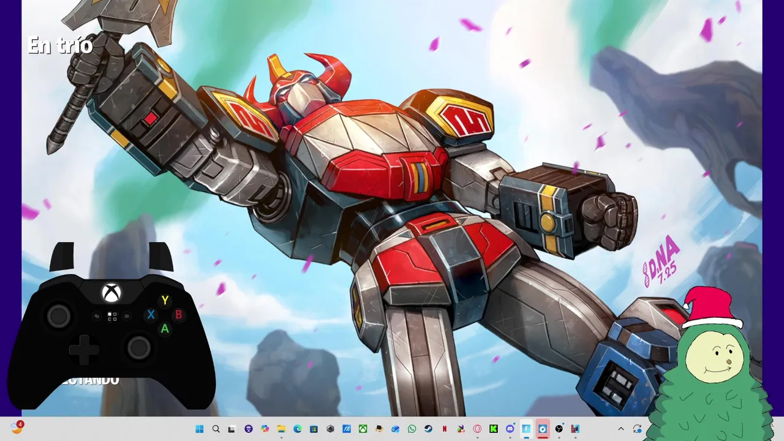Open Netflix taskbar icon

tap(445, 429)
